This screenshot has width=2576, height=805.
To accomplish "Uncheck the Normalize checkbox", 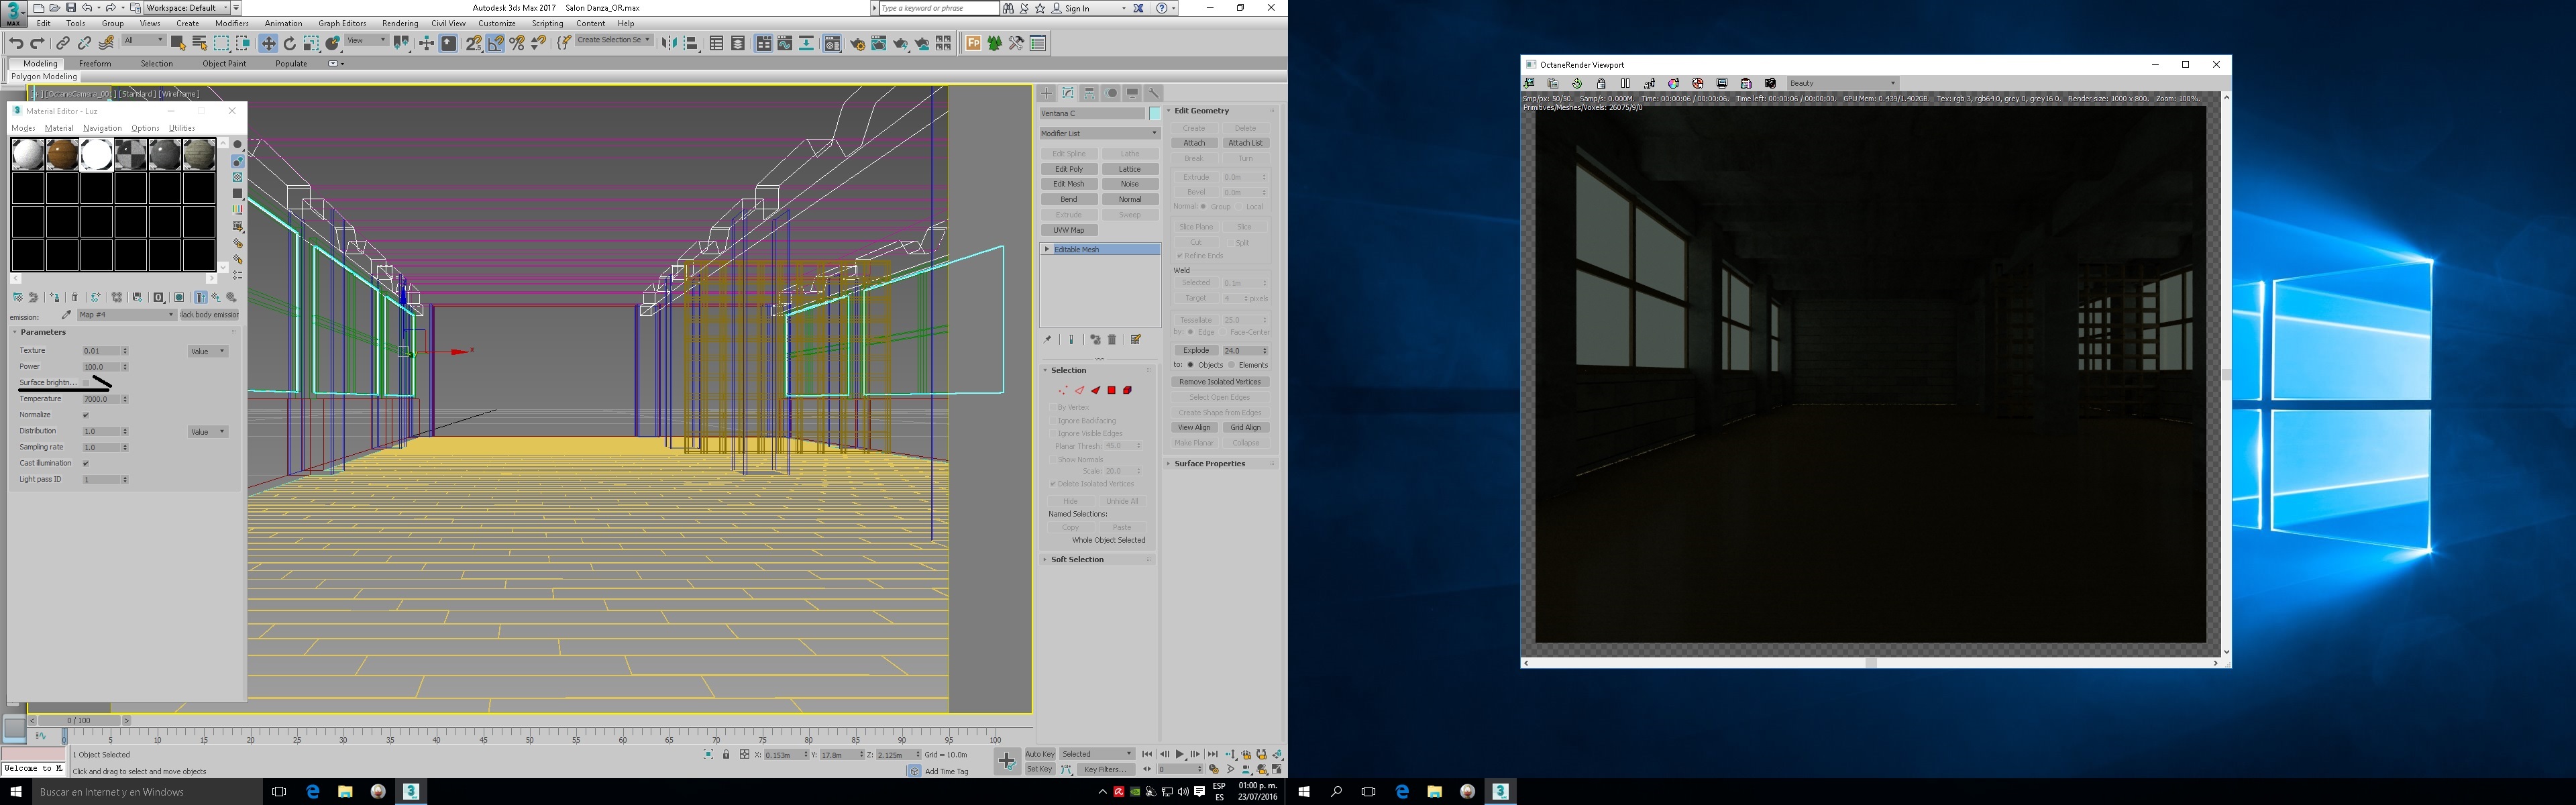I will click(86, 415).
